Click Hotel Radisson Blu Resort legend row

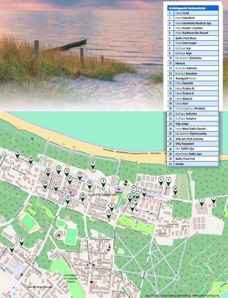[193, 33]
